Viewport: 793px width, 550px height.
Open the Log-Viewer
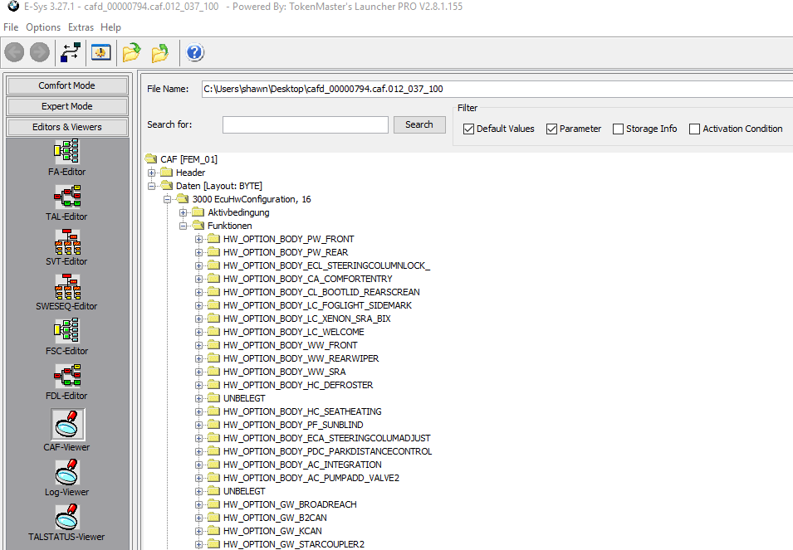click(x=66, y=478)
